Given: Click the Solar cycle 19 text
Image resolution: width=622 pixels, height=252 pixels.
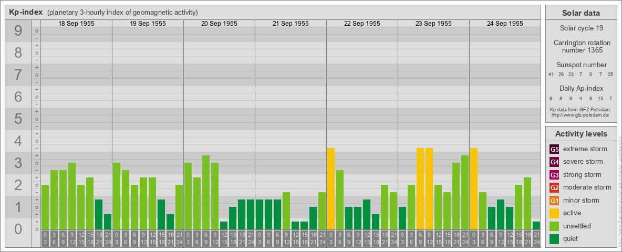Looking at the screenshot, I should (581, 28).
